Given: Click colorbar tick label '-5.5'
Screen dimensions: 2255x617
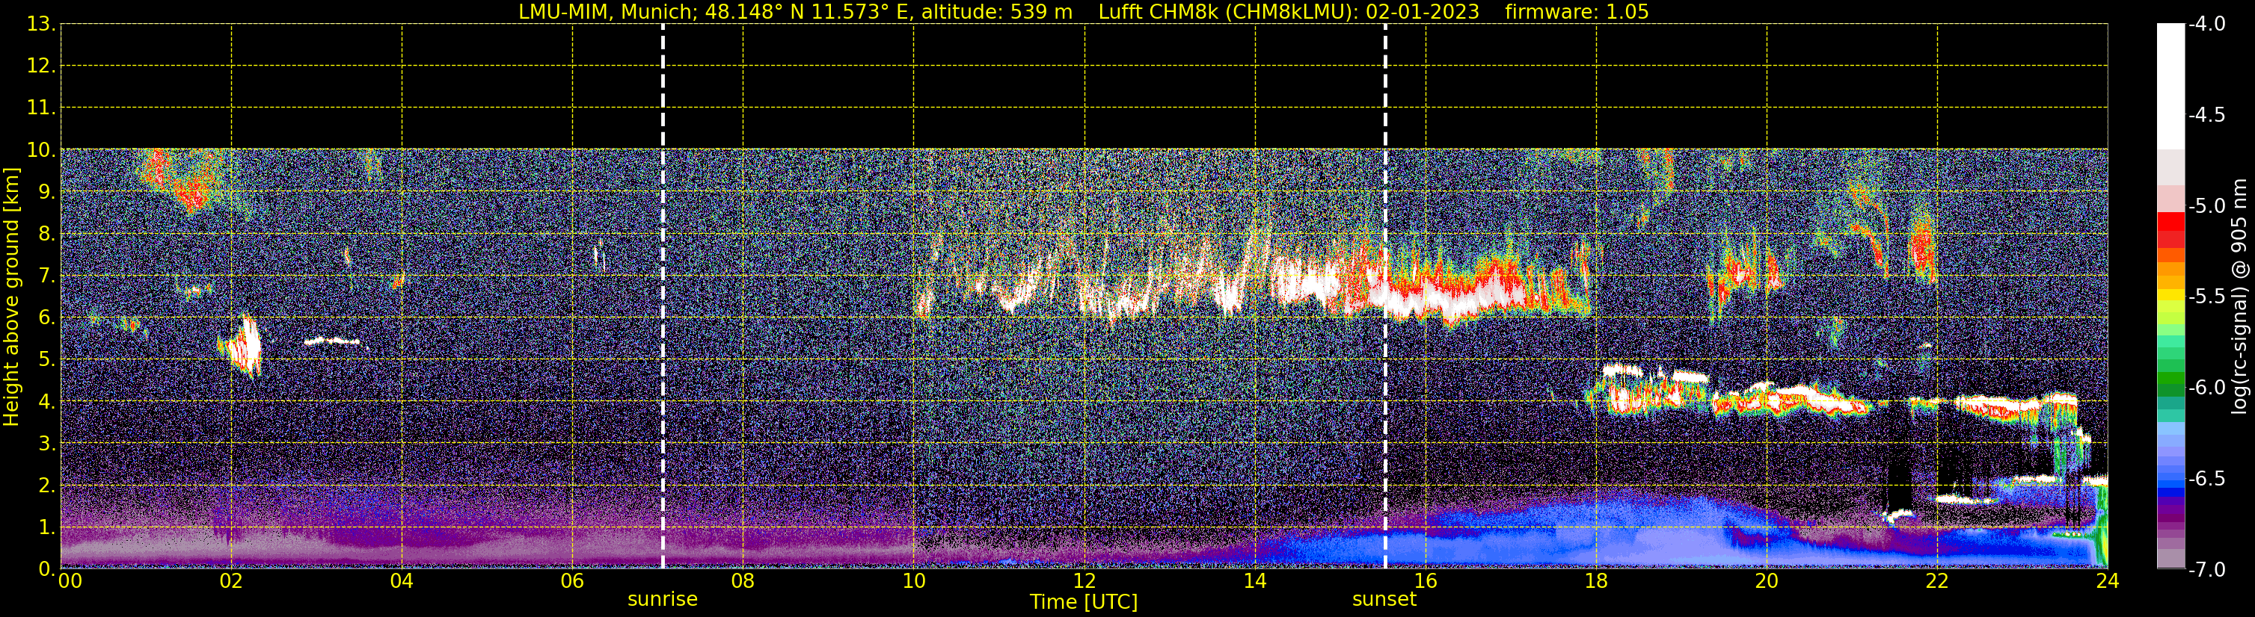Looking at the screenshot, I should (x=2206, y=297).
